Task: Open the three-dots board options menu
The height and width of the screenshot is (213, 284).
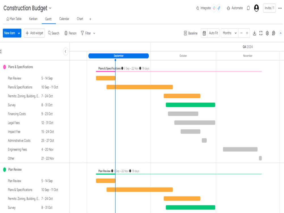Action: [280, 8]
